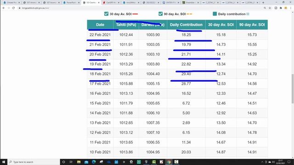Click Tahiti value 1011.79

tap(126, 103)
